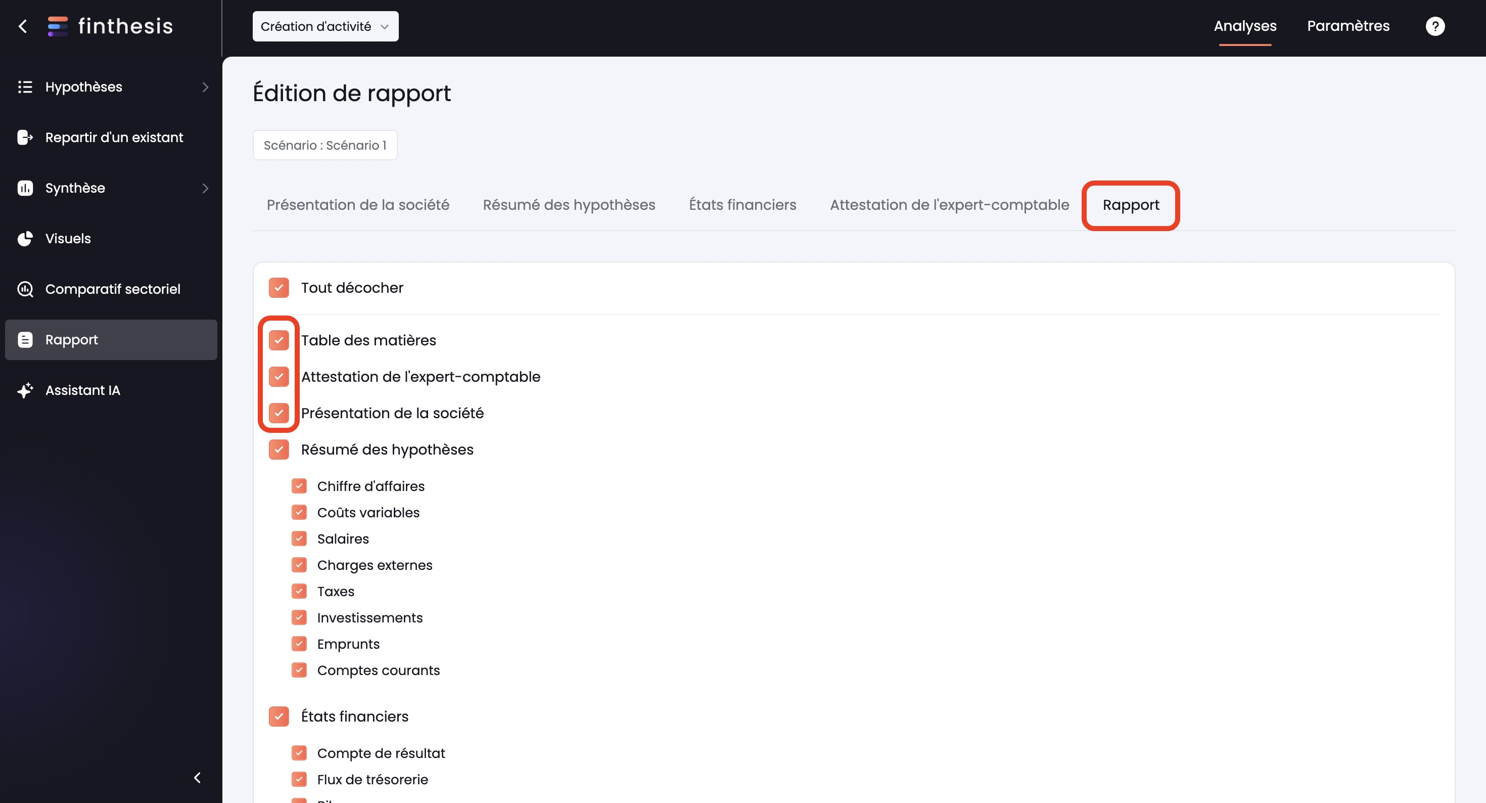This screenshot has height=803, width=1486.
Task: Select the Rapport tab
Action: pyautogui.click(x=1131, y=205)
